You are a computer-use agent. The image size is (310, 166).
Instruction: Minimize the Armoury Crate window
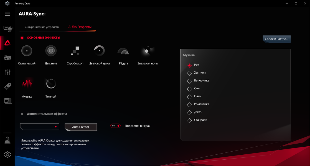point(287,3)
